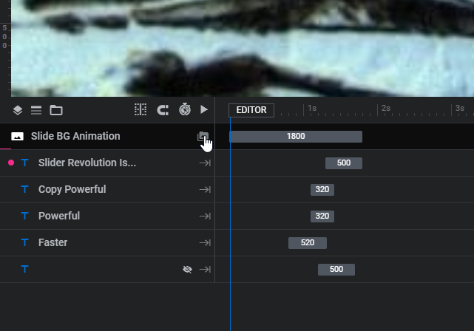Click end arrow on Faster row
The width and height of the screenshot is (474, 331).
(205, 243)
